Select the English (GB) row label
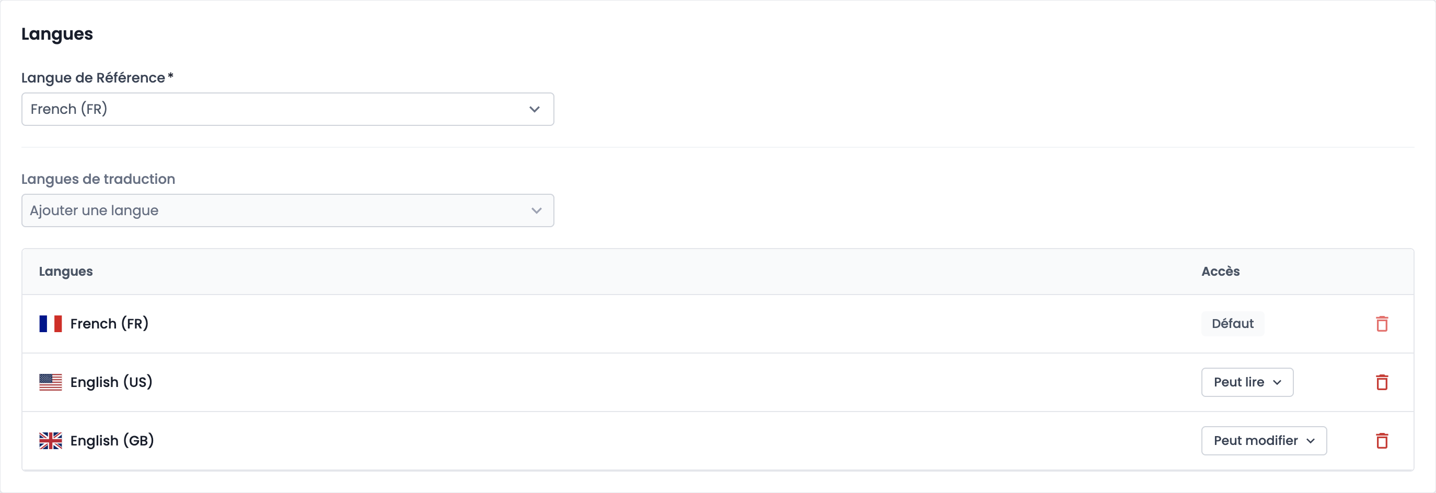 point(112,441)
